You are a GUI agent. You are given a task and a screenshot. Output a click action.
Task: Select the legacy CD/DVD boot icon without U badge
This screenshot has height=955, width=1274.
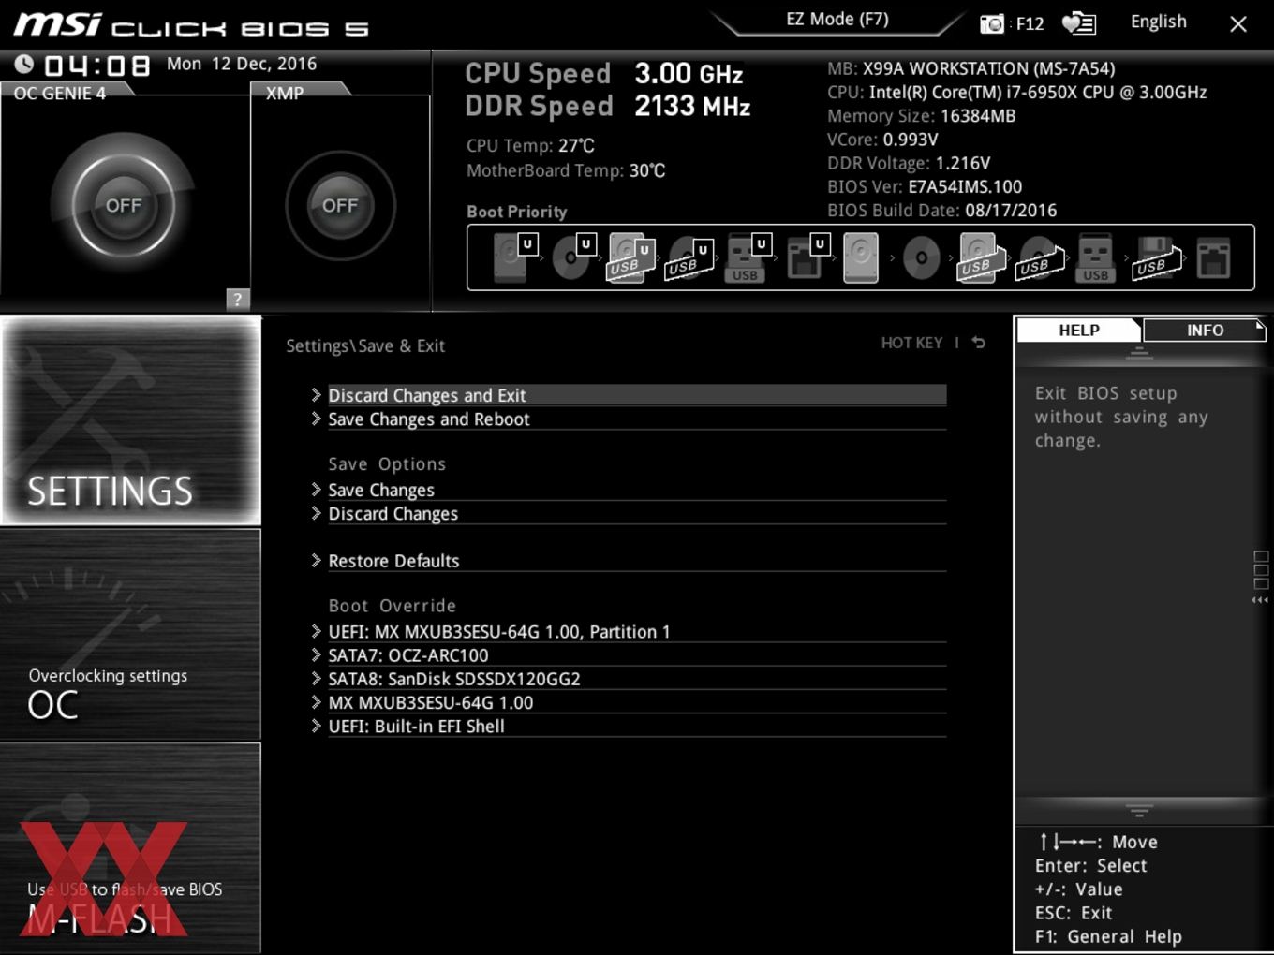click(x=921, y=257)
